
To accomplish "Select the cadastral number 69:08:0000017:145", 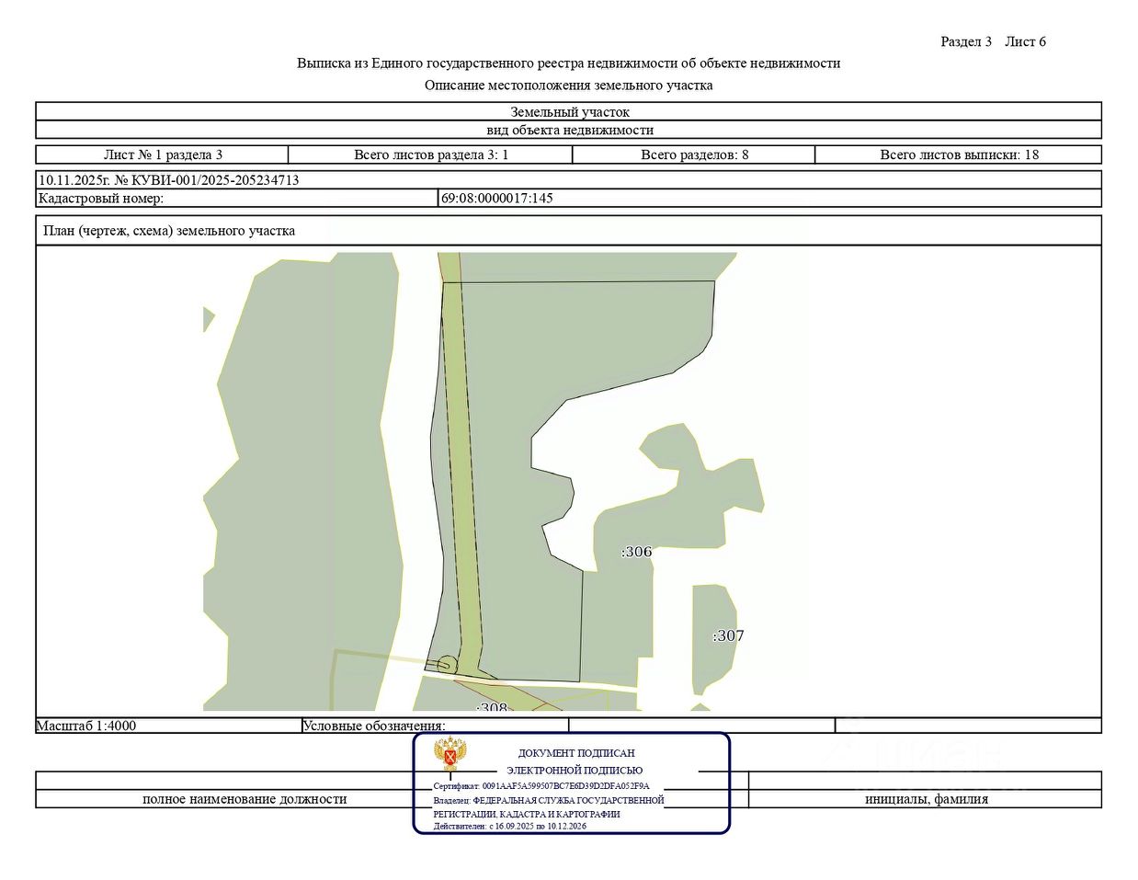I will pyautogui.click(x=497, y=198).
